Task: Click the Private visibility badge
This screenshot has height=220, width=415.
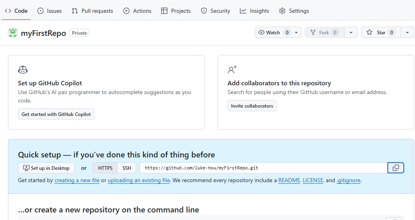Action: pos(80,33)
